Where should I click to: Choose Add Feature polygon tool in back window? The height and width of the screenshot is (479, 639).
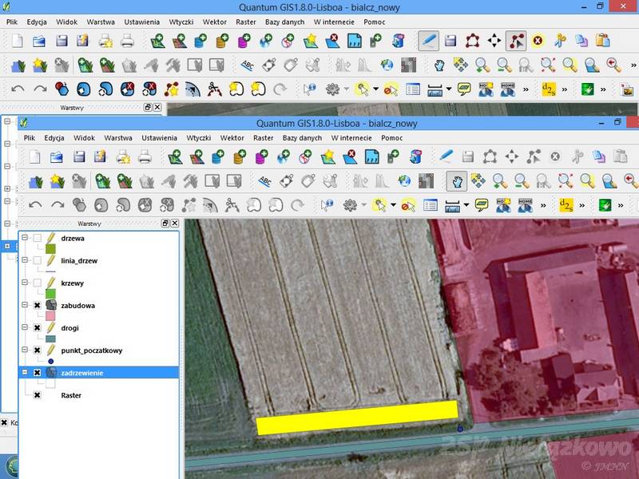click(472, 41)
